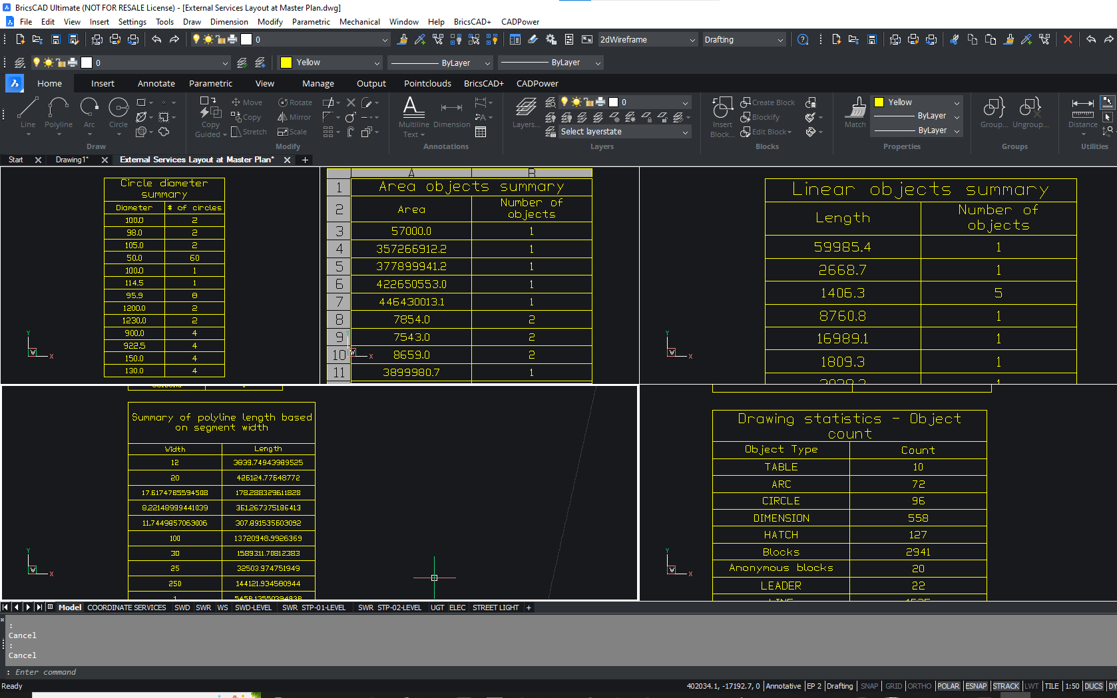1117x698 pixels.
Task: Open the Mechanical menu
Action: pos(359,21)
